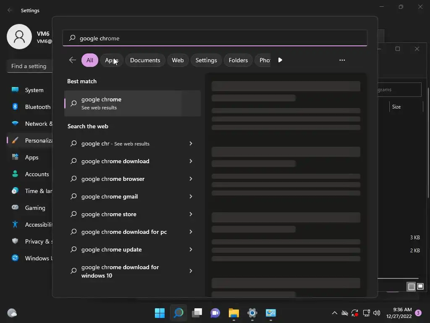
Task: Open Settings gear on the taskbar
Action: [x=252, y=313]
